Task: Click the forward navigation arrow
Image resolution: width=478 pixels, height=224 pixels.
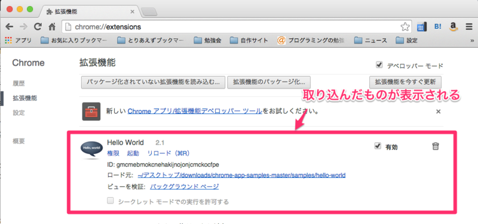Action: pyautogui.click(x=23, y=27)
